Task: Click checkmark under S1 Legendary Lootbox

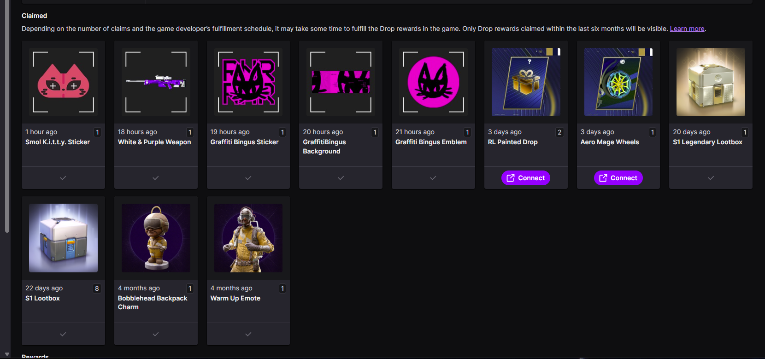Action: click(x=711, y=178)
